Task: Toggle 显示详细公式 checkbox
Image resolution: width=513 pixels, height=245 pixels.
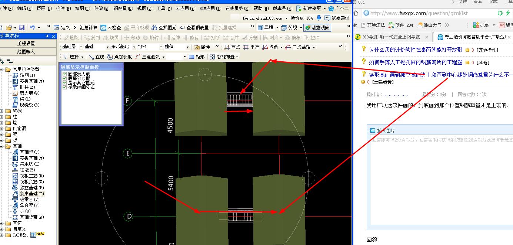Action: tap(64, 87)
